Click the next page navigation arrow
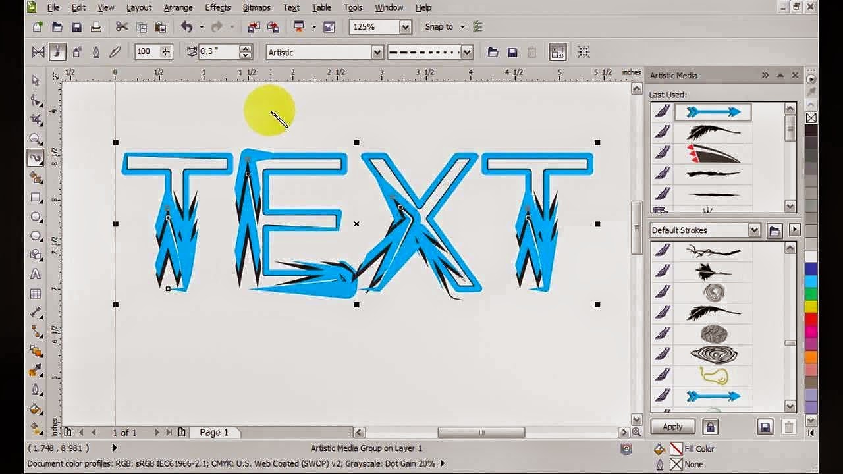This screenshot has height=474, width=843. [x=157, y=433]
